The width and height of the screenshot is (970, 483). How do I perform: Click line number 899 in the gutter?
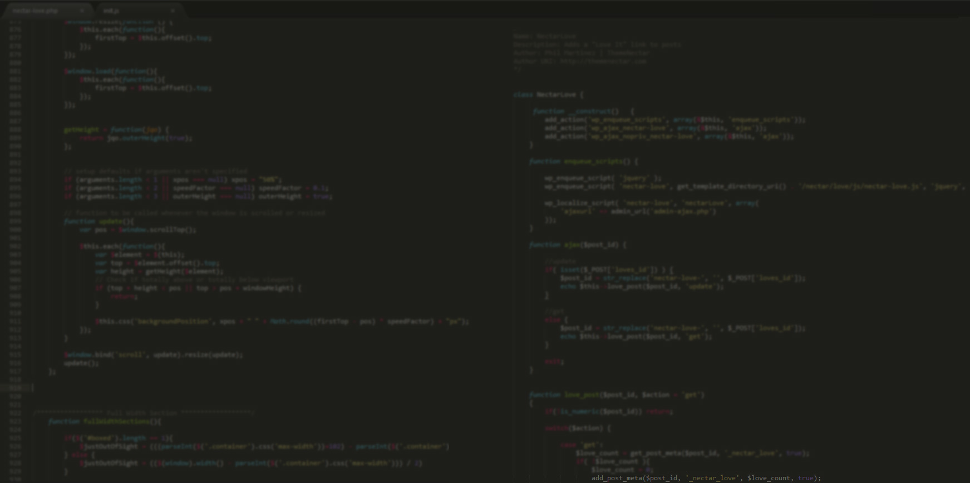point(16,221)
